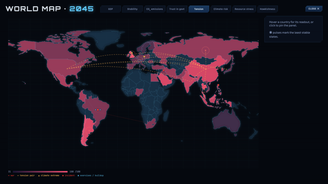Switch to the GDP tab
The width and height of the screenshot is (328, 184).
(x=111, y=9)
